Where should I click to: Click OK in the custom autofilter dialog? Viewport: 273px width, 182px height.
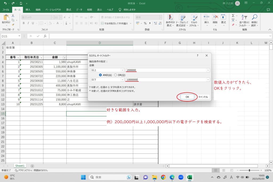click(187, 97)
